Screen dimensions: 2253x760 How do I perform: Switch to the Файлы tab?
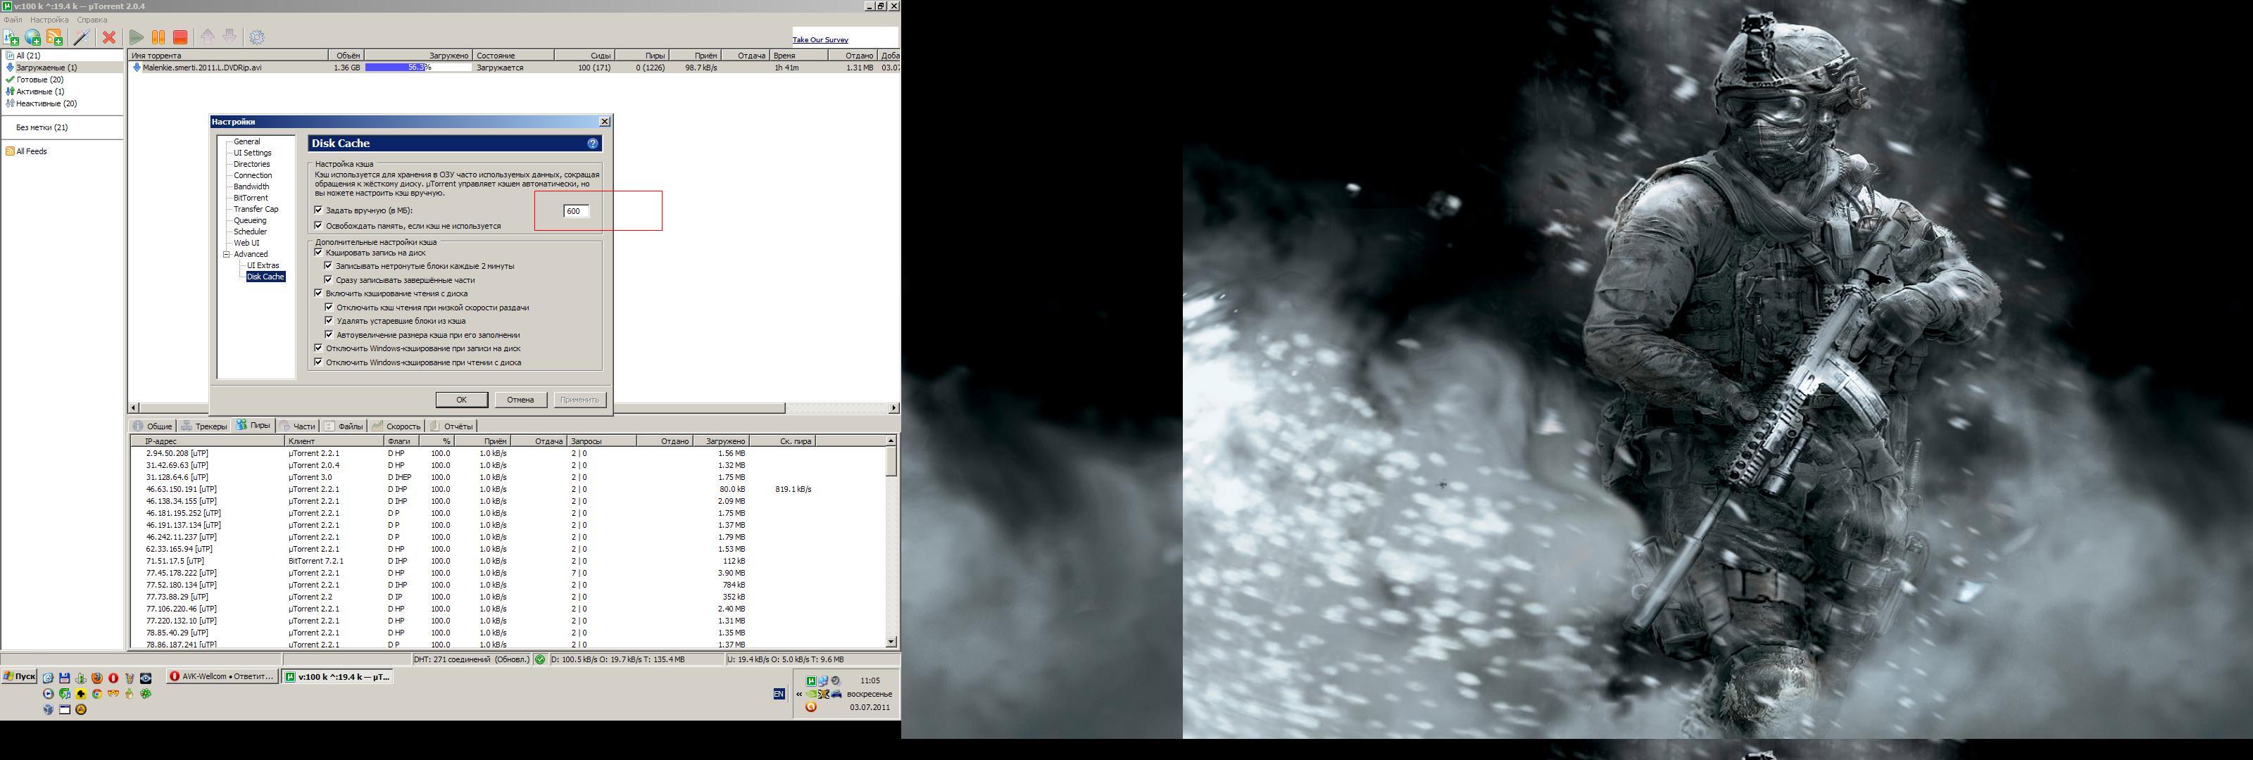(x=344, y=426)
